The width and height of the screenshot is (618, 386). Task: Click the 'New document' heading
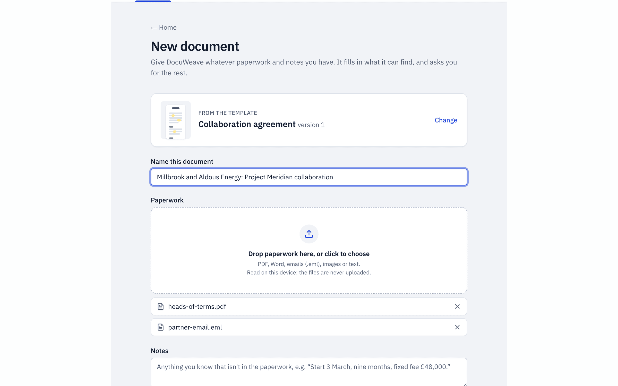point(195,46)
